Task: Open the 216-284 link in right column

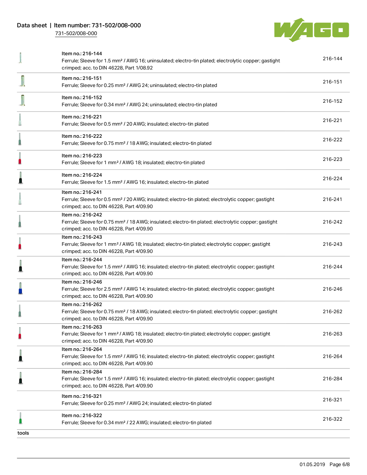Action: tap(332, 379)
